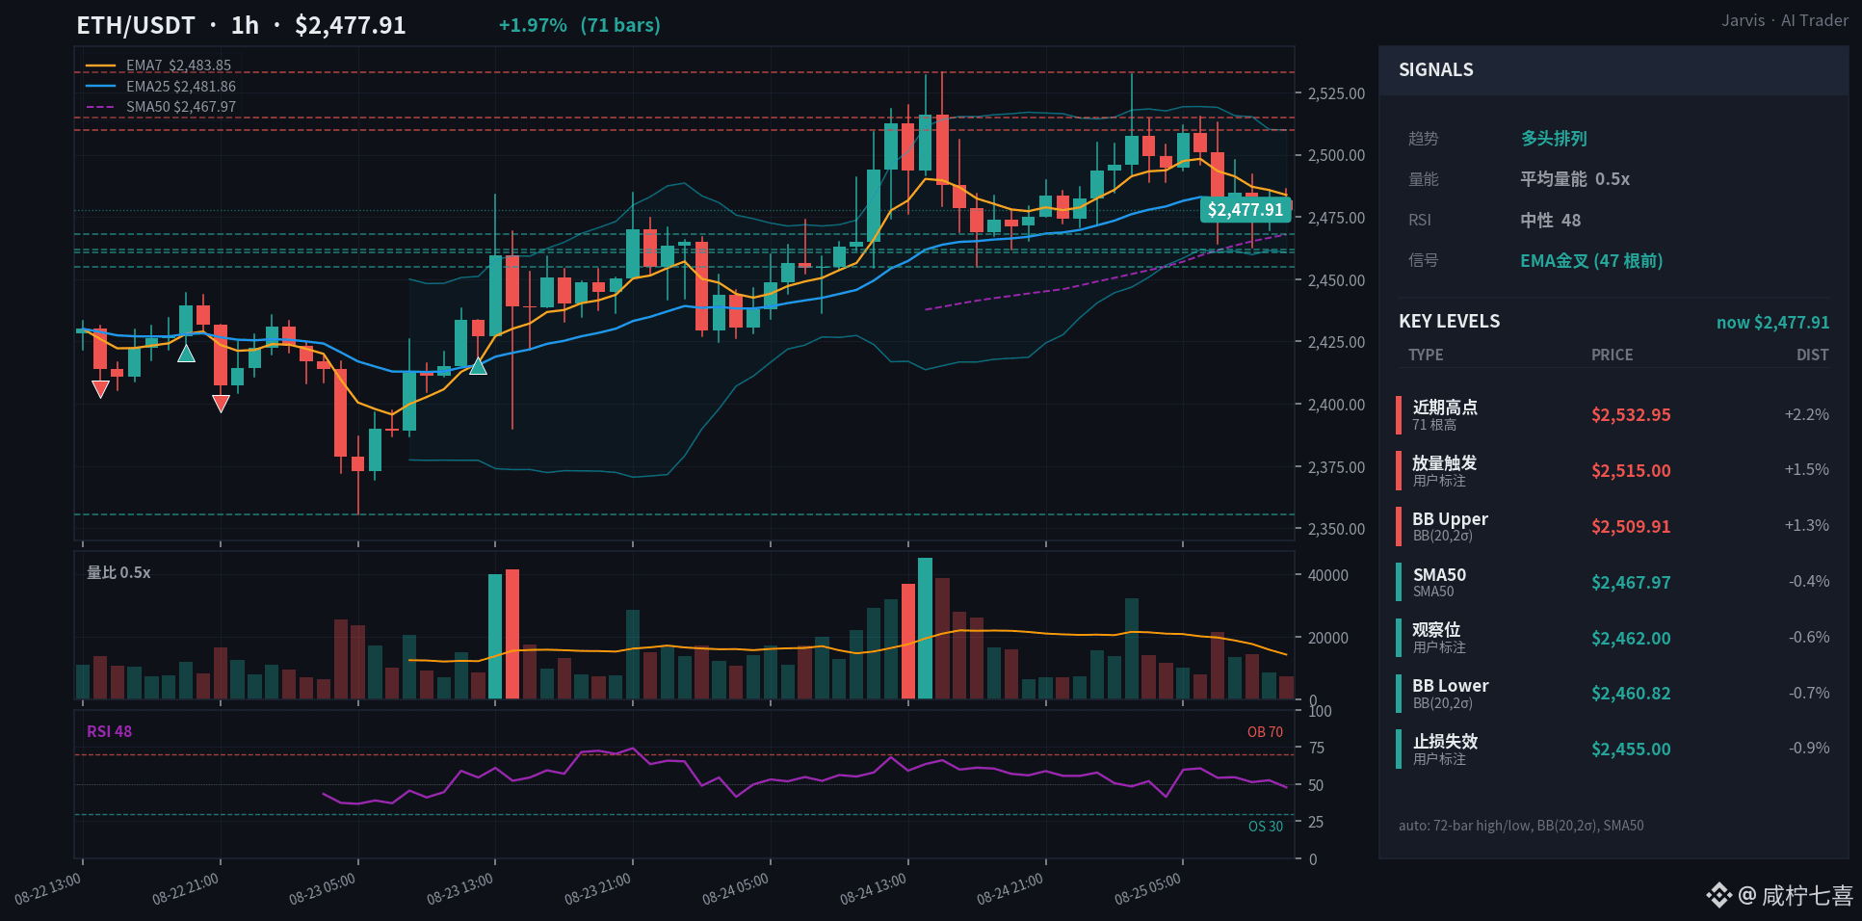Click the PRICE column header
Screen dimensions: 1862x921
tap(1612, 355)
